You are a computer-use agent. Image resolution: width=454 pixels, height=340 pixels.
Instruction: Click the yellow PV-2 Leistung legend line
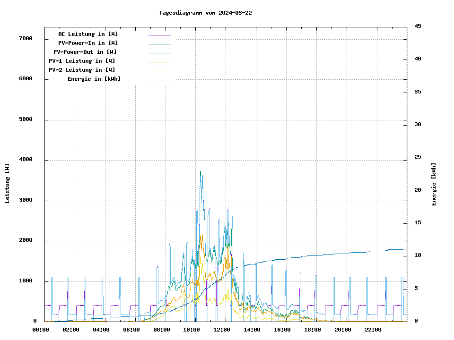(x=159, y=70)
